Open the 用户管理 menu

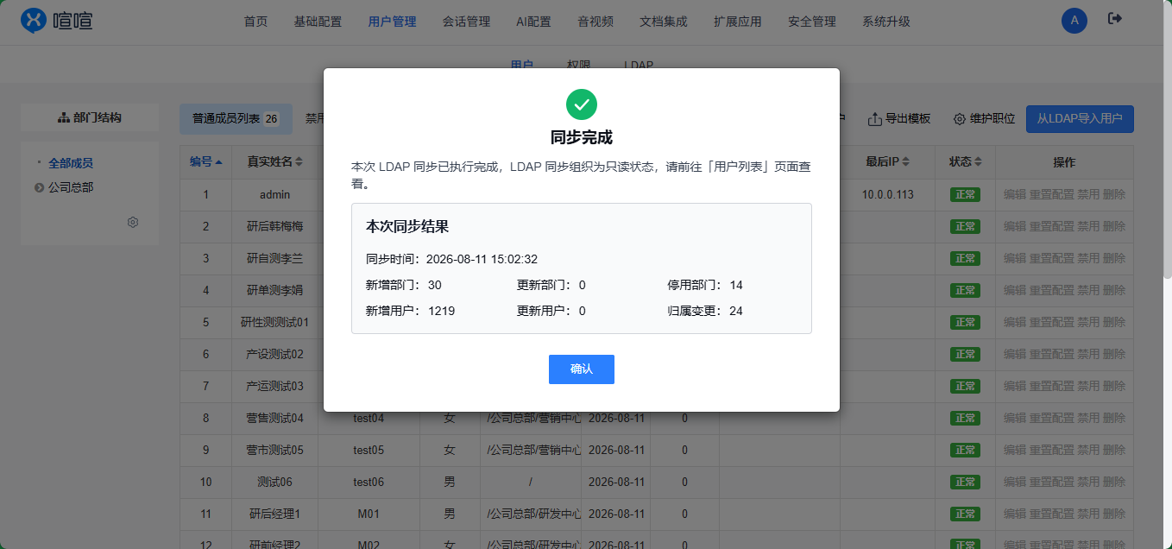point(392,22)
